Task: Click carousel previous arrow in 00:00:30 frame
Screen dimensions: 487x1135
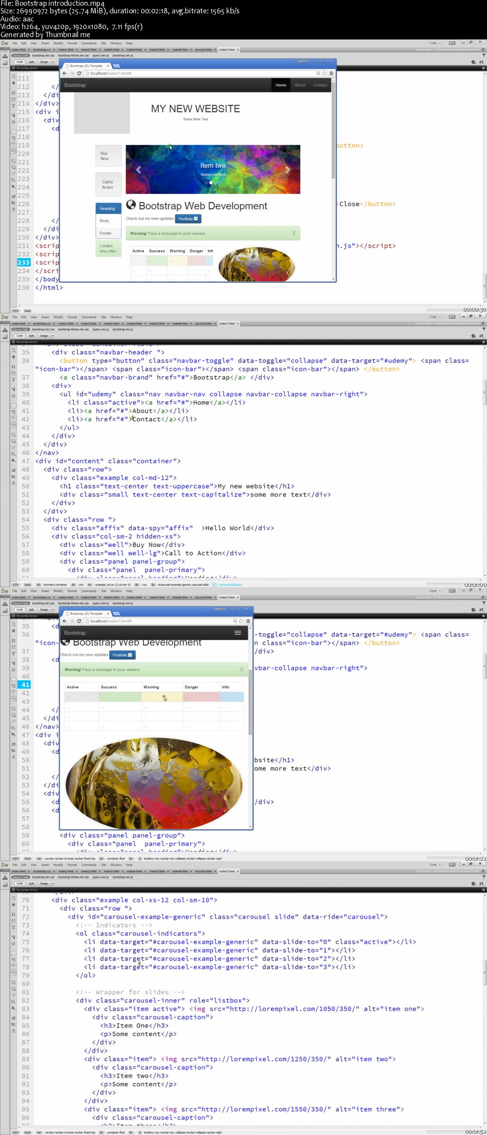Action: tap(138, 170)
